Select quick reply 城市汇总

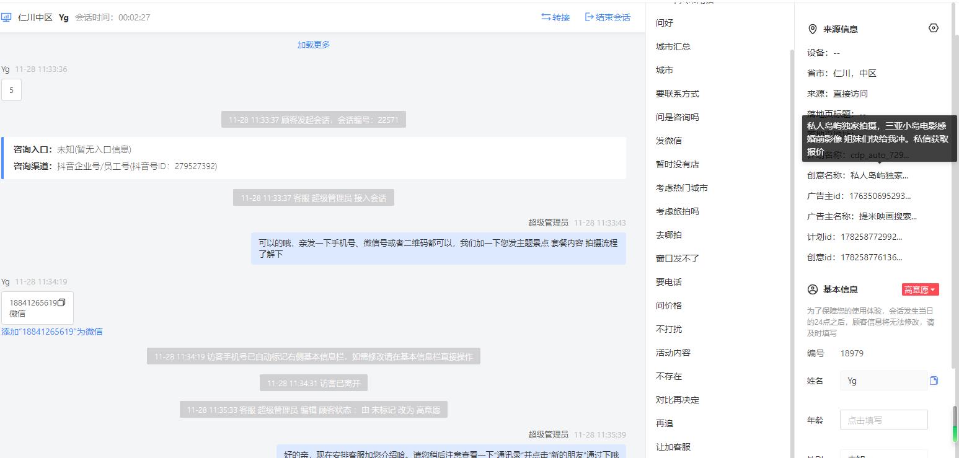tap(673, 46)
